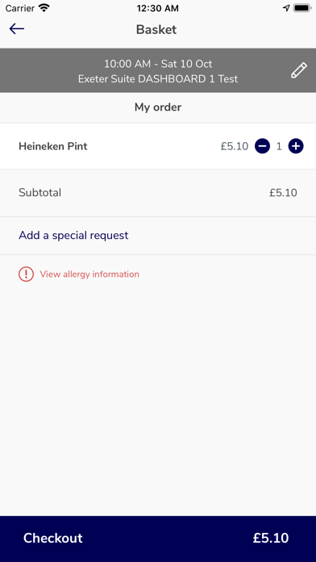Open the View allergy information link
316x562 pixels.
tap(89, 275)
